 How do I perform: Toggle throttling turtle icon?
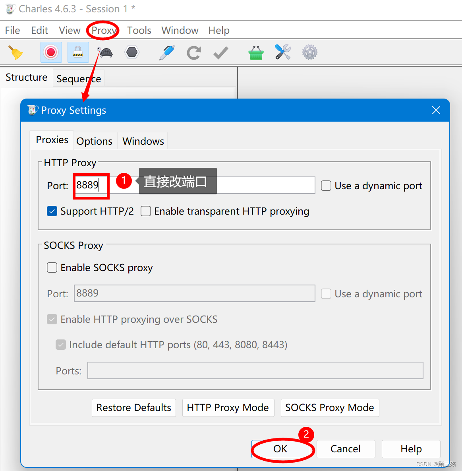point(105,52)
